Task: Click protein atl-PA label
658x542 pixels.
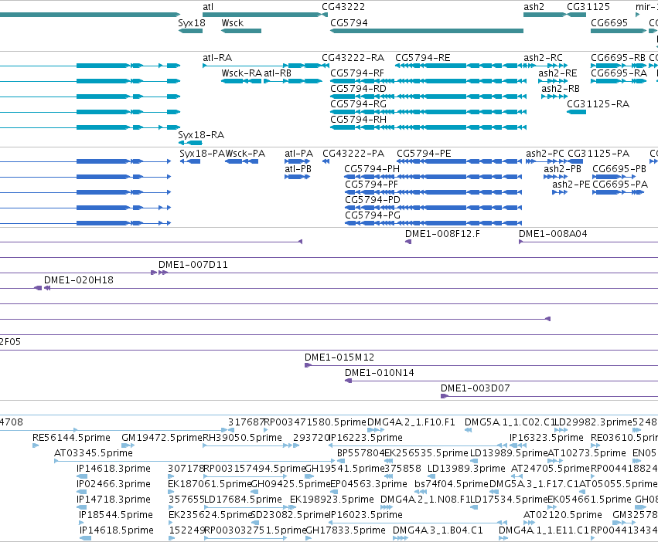Action: [x=298, y=154]
